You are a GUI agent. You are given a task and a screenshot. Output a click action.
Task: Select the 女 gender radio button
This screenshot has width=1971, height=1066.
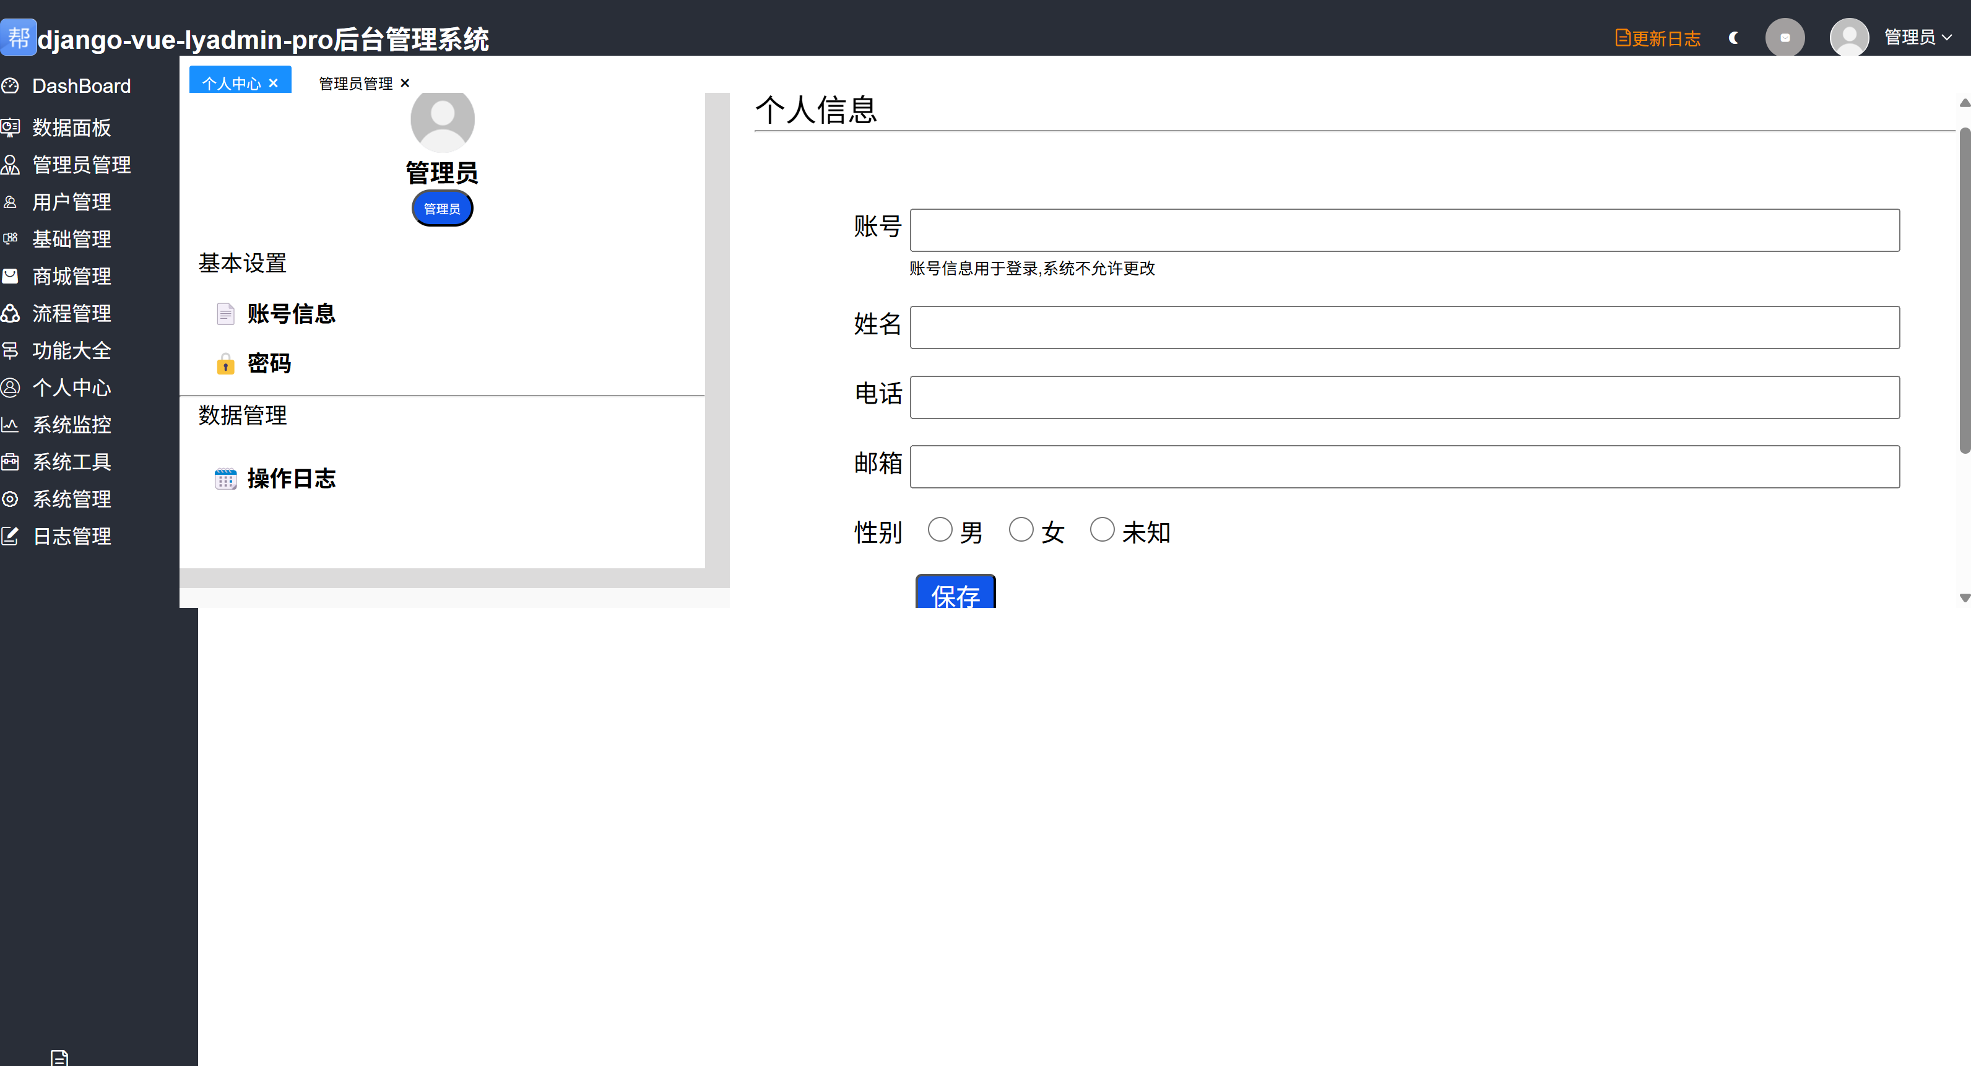(x=1021, y=529)
